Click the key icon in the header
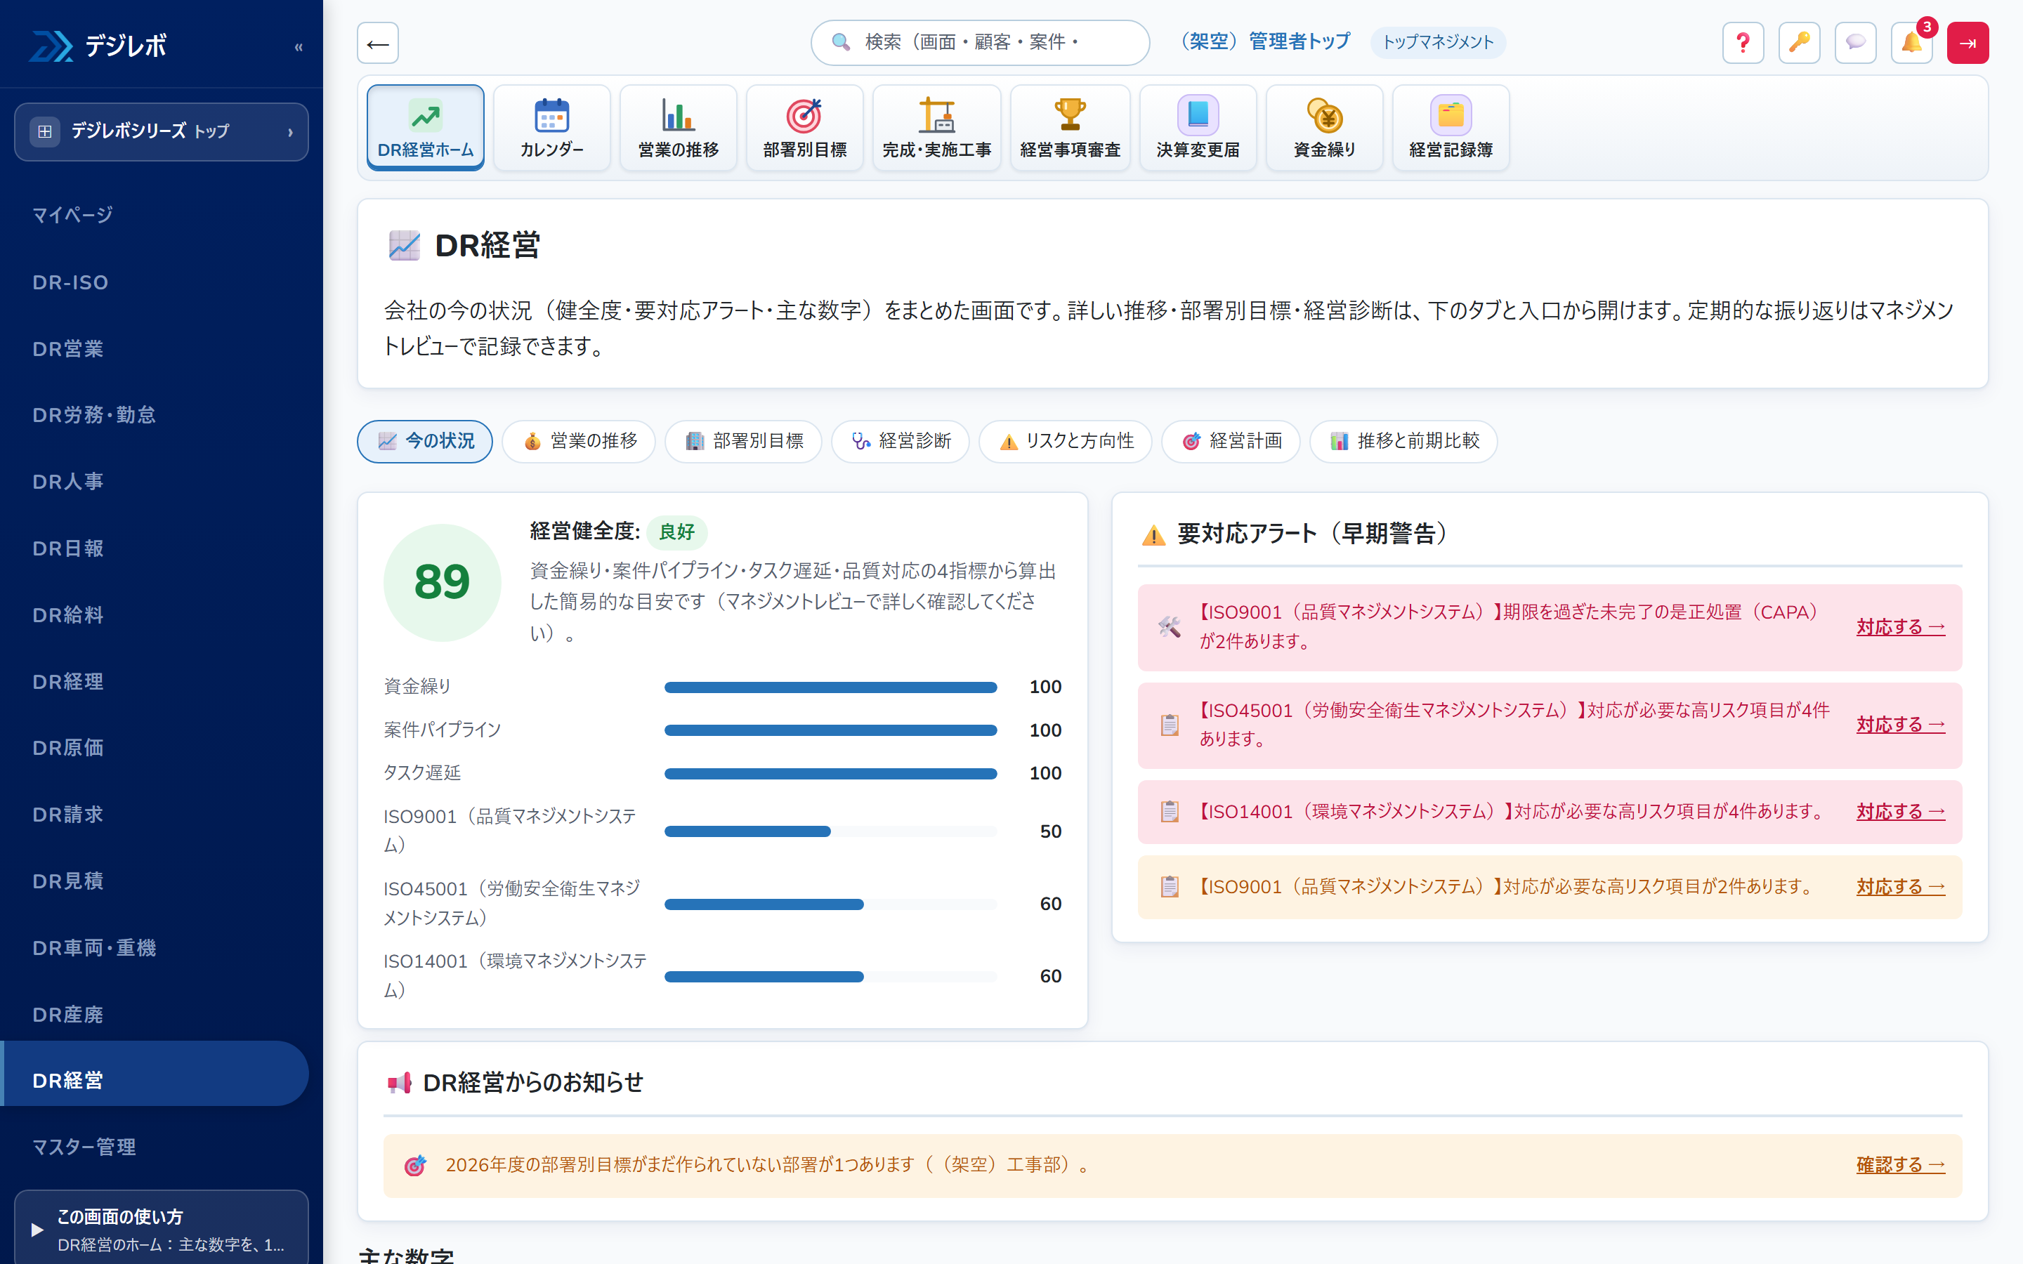Image resolution: width=2023 pixels, height=1264 pixels. (1799, 43)
